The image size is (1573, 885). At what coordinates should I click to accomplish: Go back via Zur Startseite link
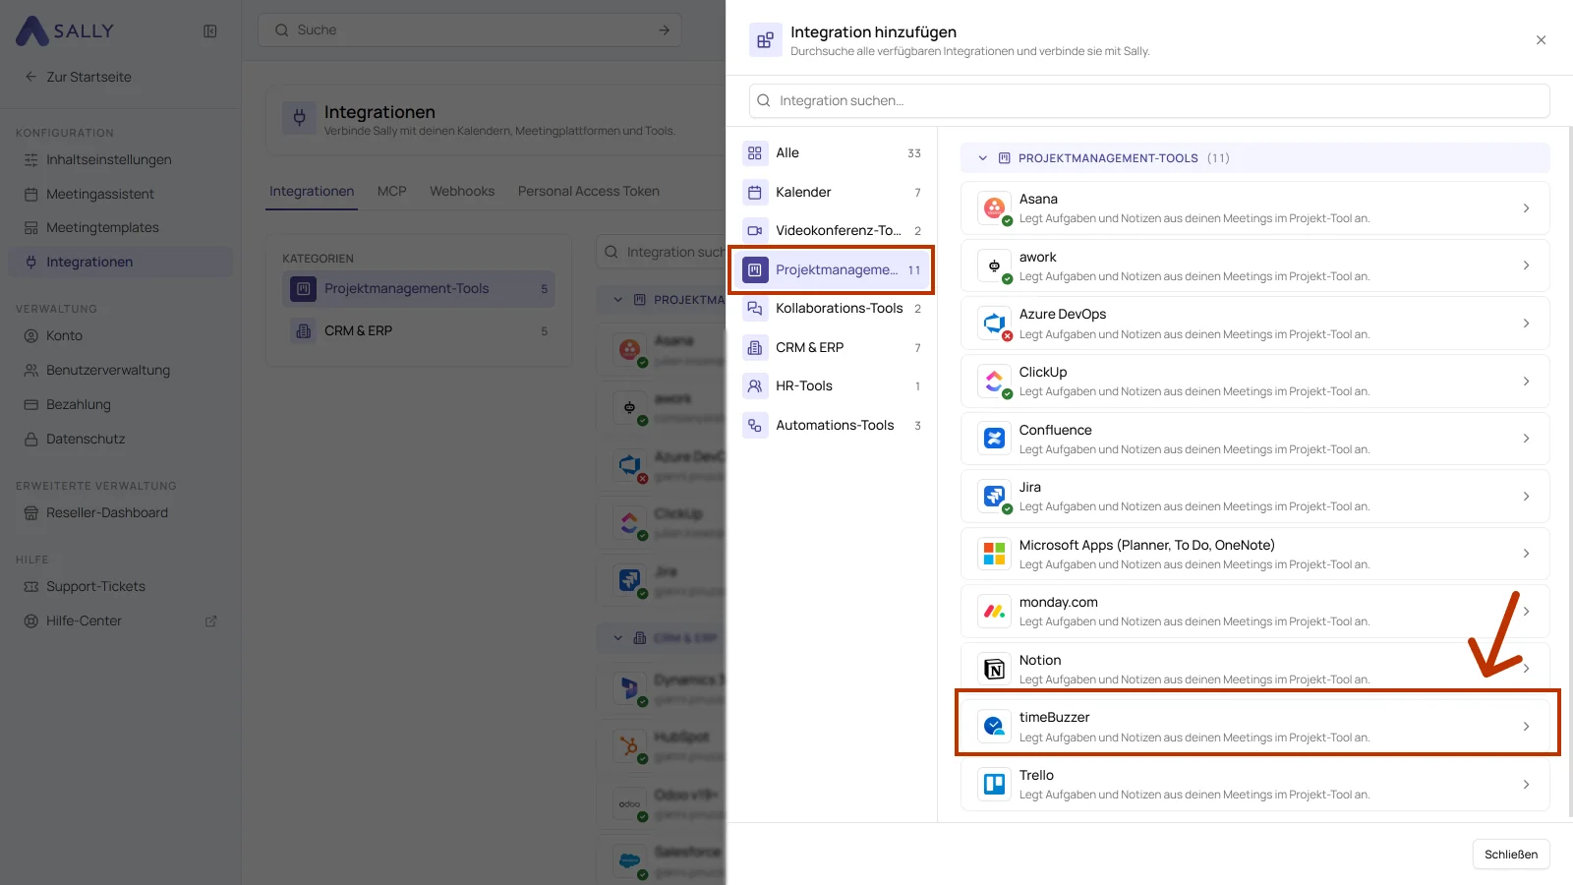click(x=79, y=77)
